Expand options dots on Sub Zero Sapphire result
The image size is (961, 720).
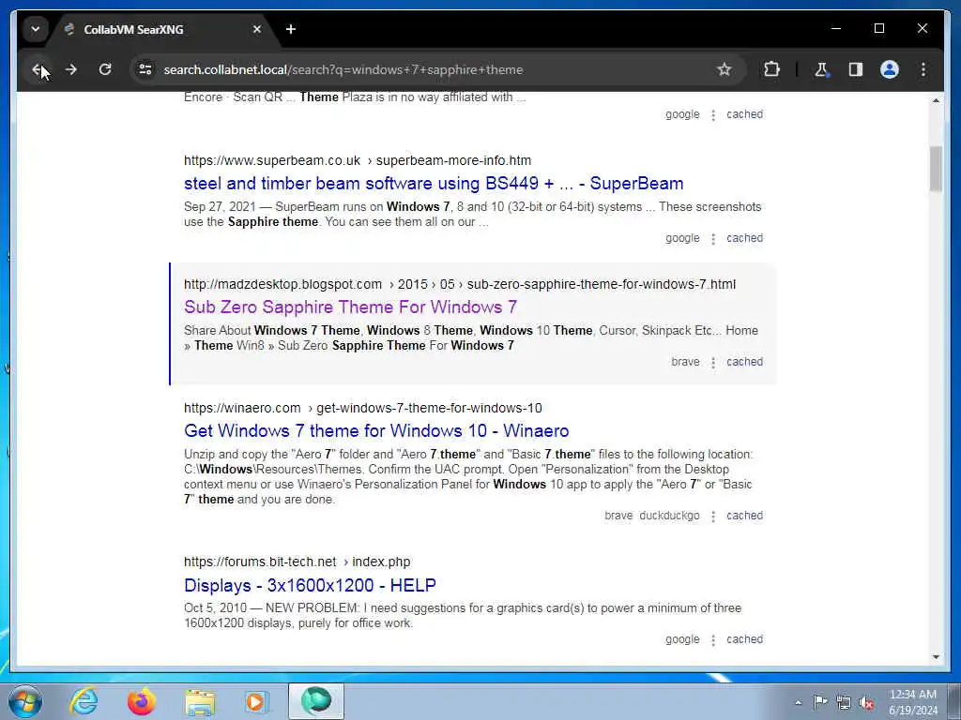(x=713, y=362)
